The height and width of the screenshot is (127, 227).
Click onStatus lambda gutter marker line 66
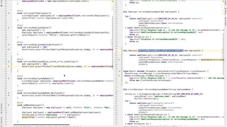click(119, 60)
